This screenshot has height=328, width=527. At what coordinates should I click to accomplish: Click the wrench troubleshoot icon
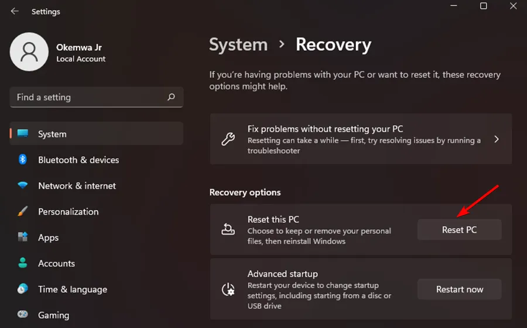click(228, 139)
